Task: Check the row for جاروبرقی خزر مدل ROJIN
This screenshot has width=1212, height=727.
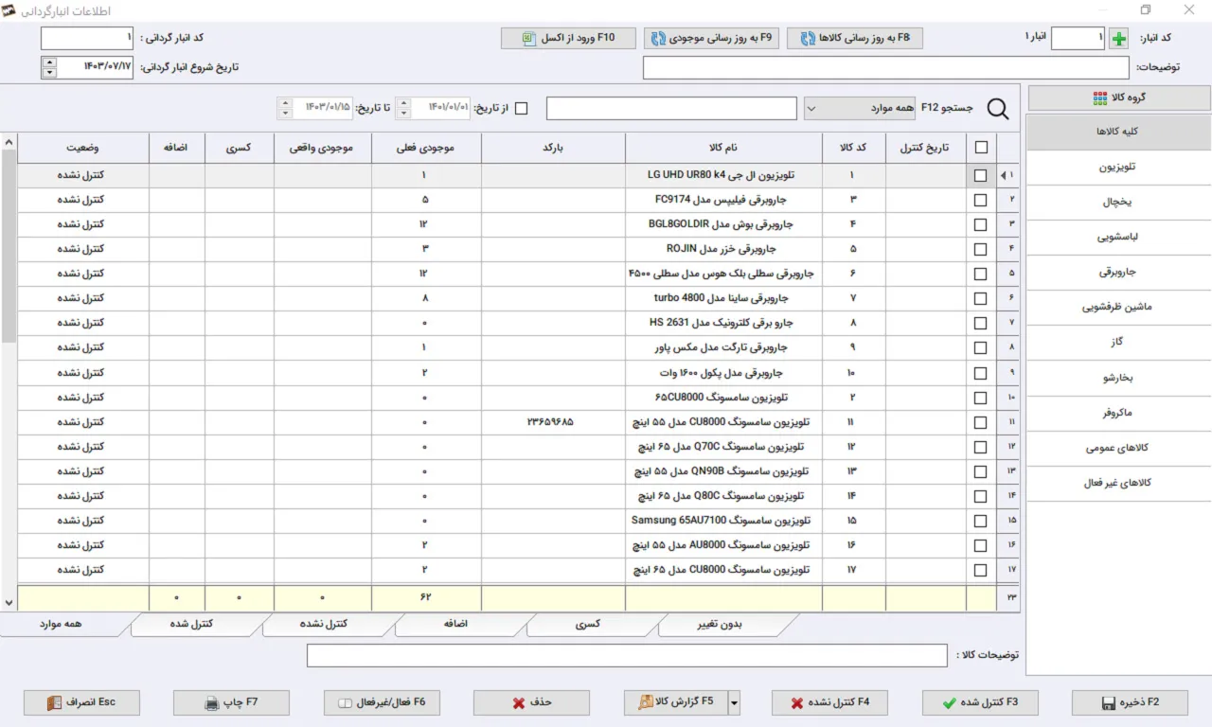Action: [980, 250]
